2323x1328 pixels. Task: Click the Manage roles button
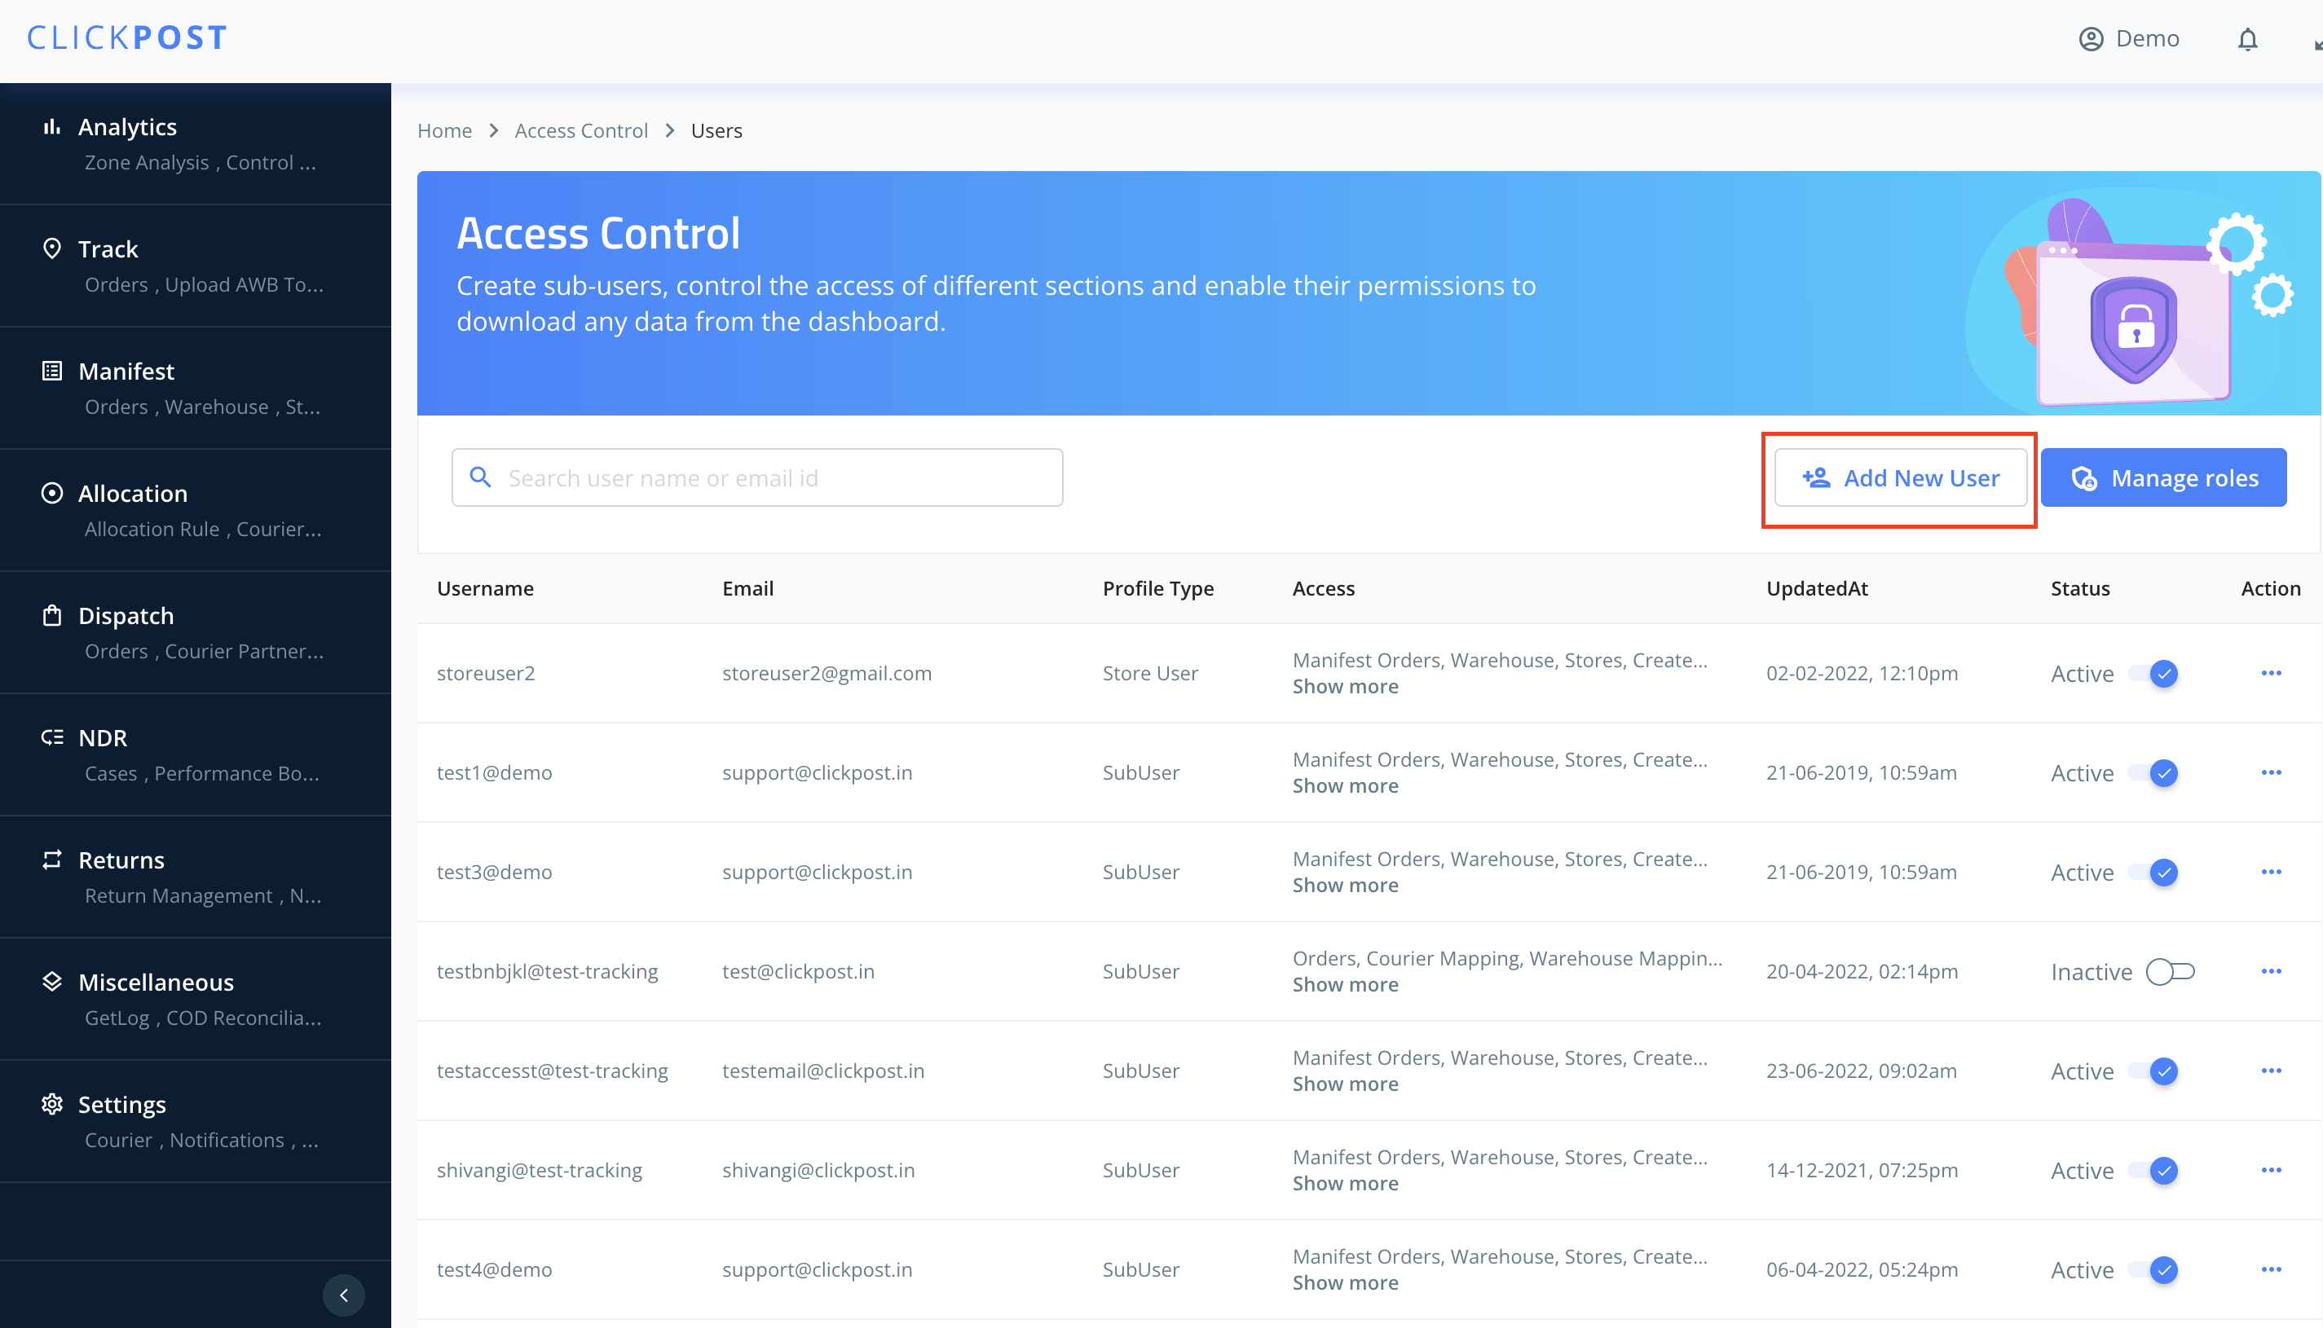[x=2162, y=478]
